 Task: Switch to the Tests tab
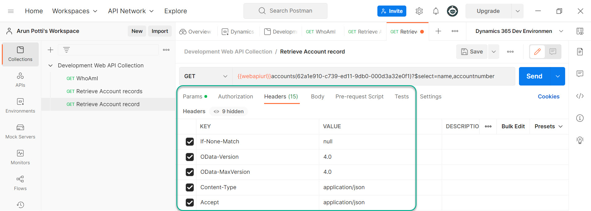[x=402, y=97]
